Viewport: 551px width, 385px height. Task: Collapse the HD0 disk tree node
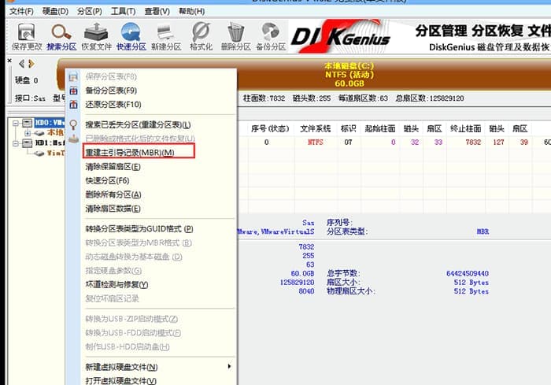(17, 124)
